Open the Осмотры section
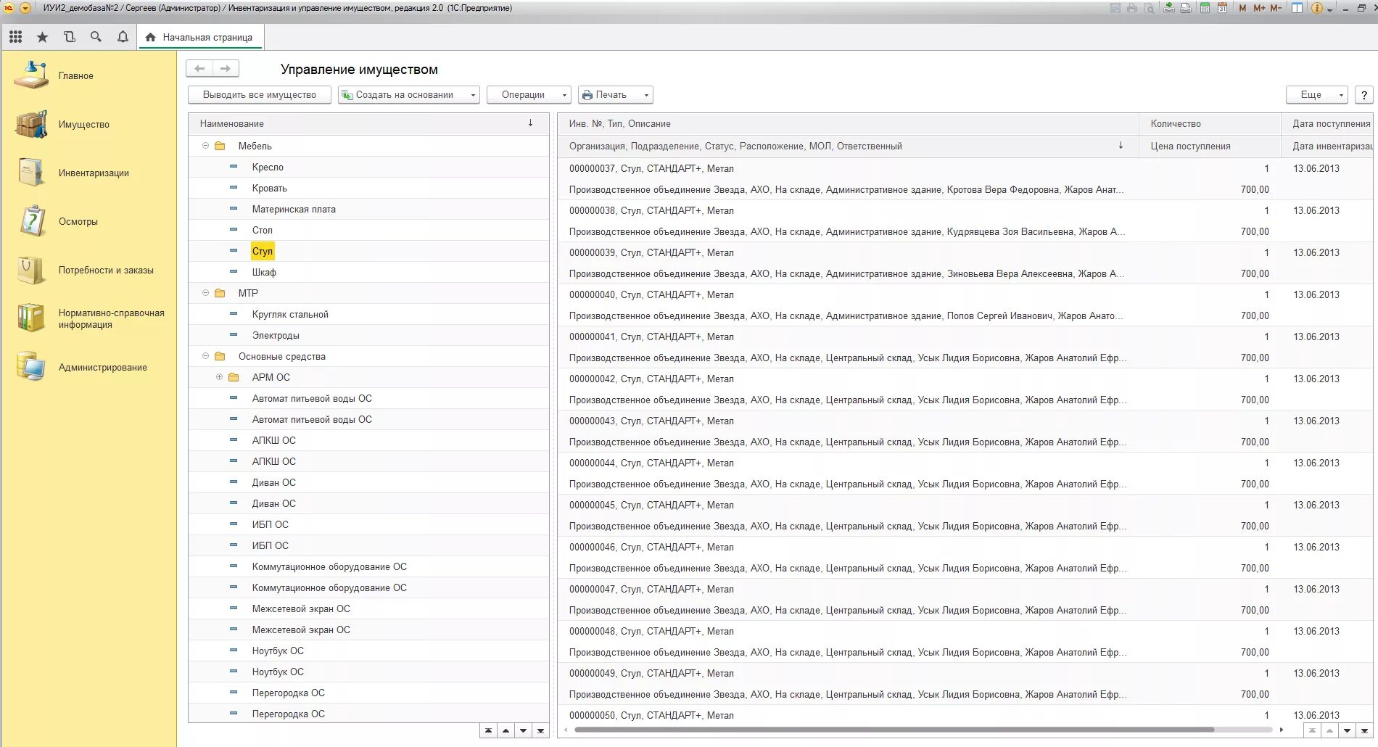The height and width of the screenshot is (747, 1378). click(89, 221)
